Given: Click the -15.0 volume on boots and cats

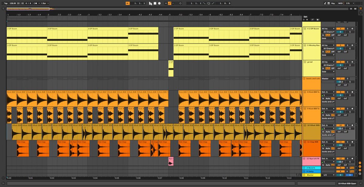Looking at the screenshot, I should [x=340, y=82].
